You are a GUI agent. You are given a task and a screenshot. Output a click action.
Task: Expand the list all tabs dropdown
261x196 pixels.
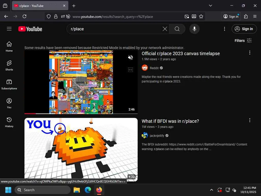[x=210, y=6]
